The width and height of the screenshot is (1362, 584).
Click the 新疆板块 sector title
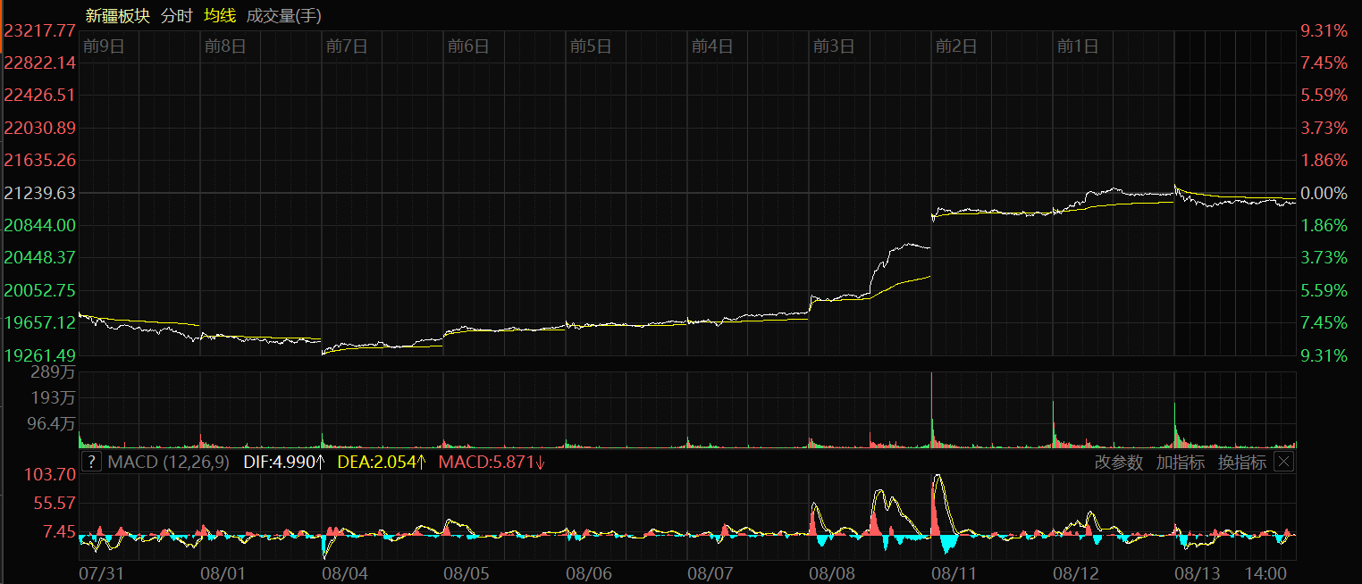click(117, 15)
